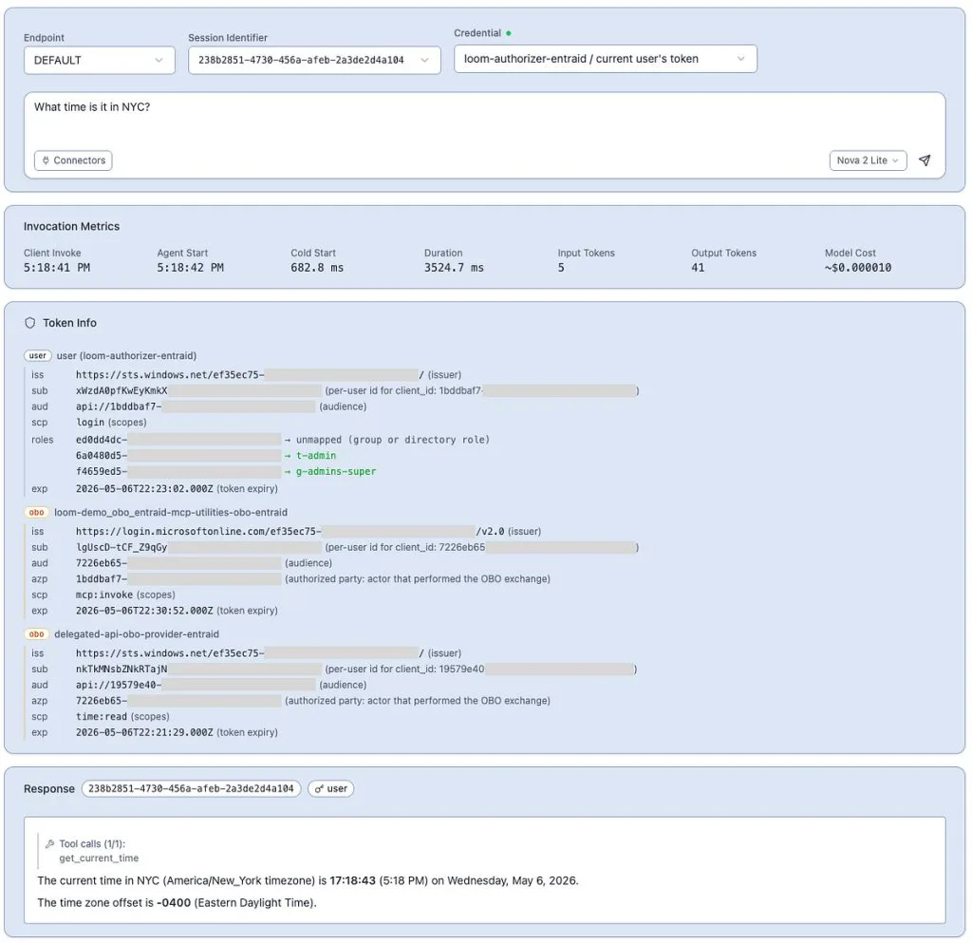The image size is (972, 943).
Task: Open the Nova 2 Lite model selector
Action: (868, 160)
